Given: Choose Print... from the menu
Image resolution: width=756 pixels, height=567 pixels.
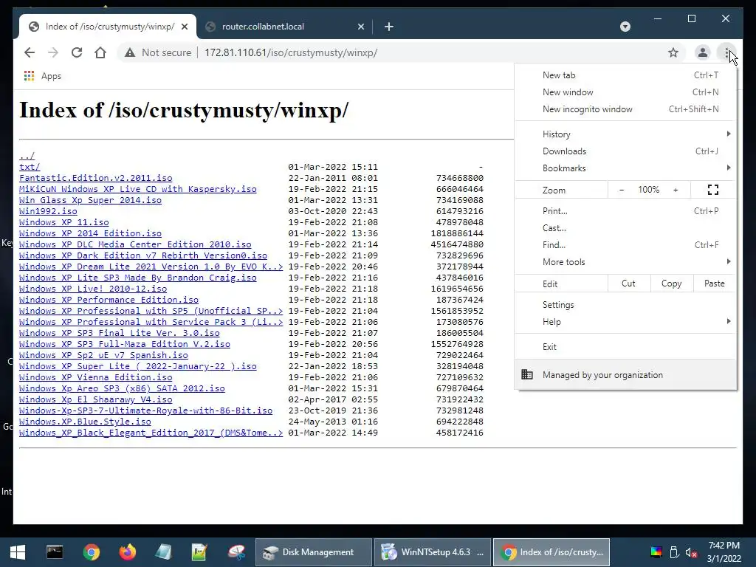Looking at the screenshot, I should point(625,210).
